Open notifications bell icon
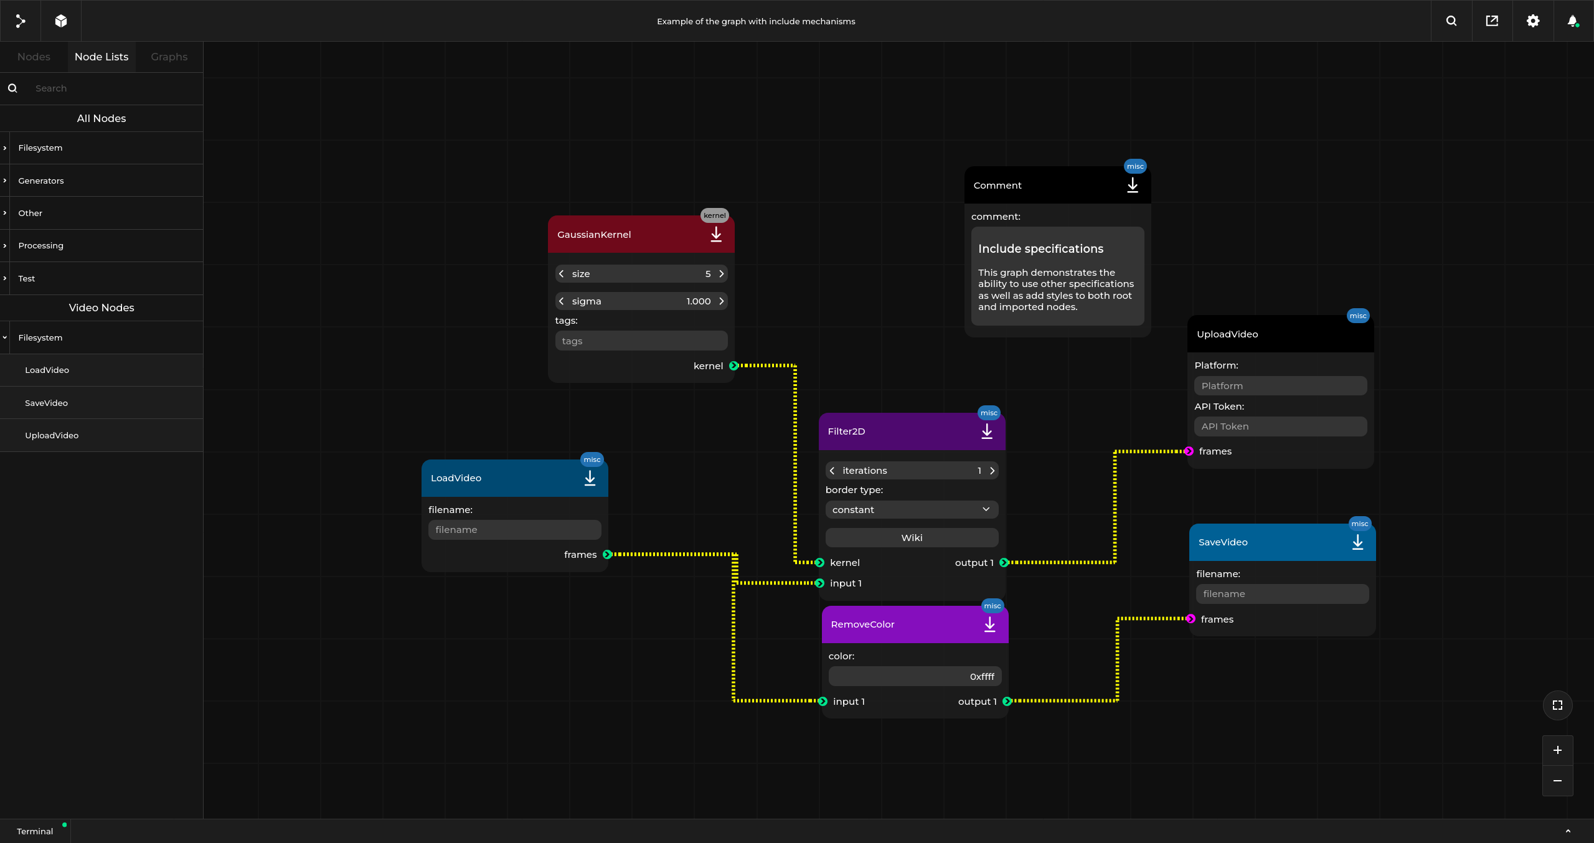Viewport: 1594px width, 843px height. point(1573,21)
